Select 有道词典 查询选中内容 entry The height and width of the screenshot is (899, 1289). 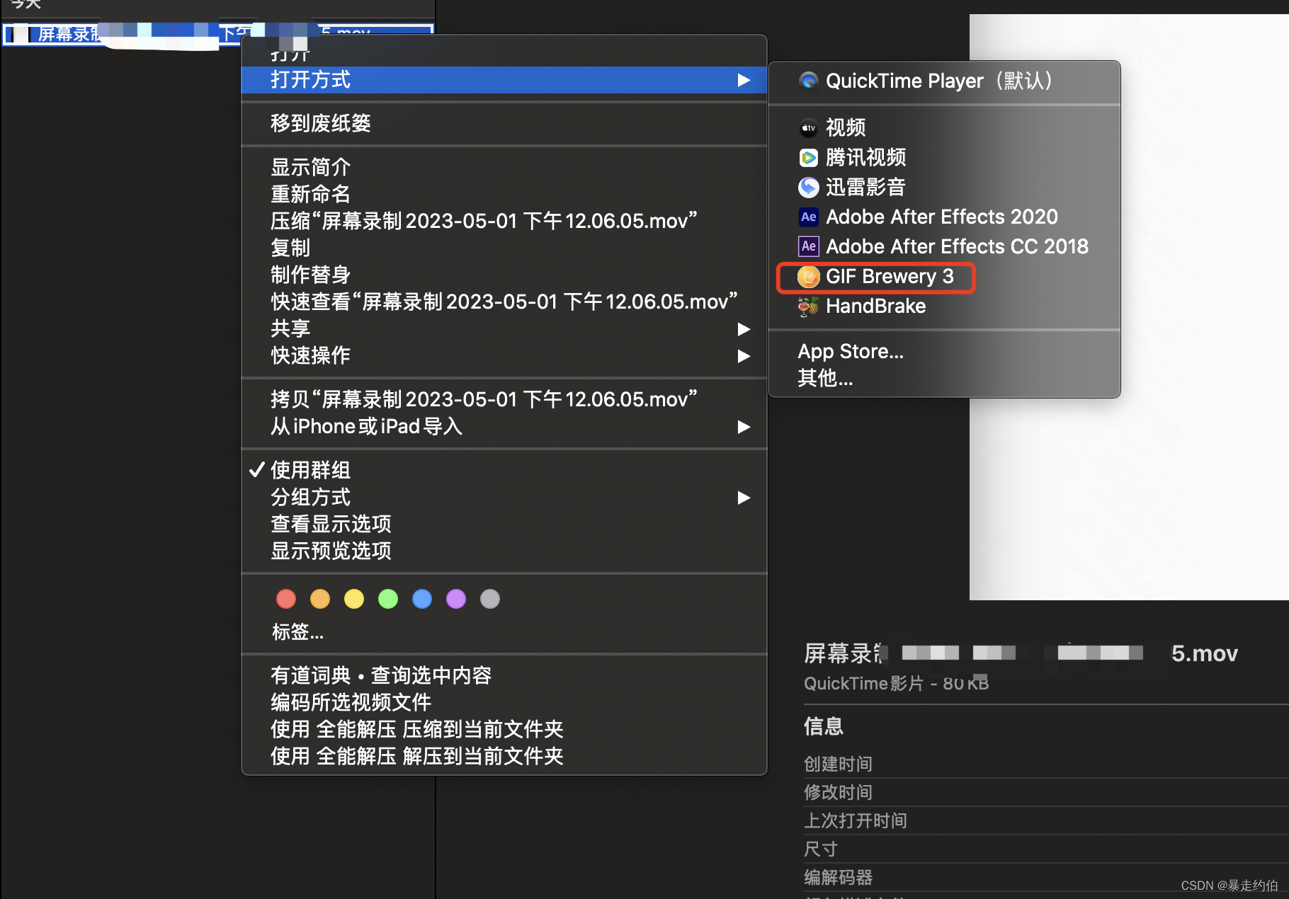point(504,675)
